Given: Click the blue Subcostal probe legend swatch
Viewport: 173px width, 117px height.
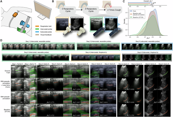Looking at the screenshot, I should (37, 32).
